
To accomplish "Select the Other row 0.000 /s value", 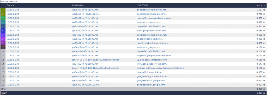I will 261,89.
